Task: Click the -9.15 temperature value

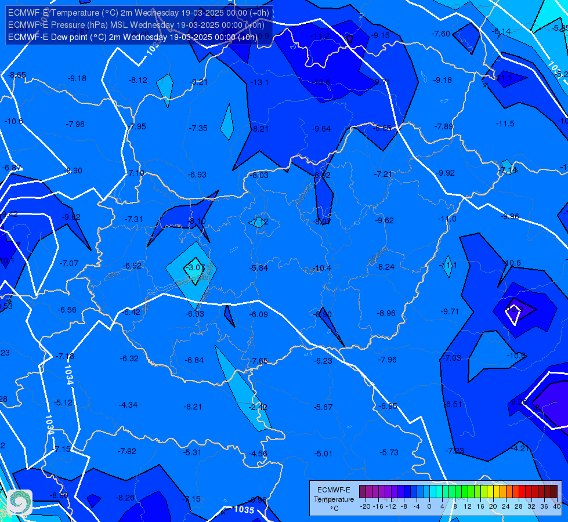Action: point(381,35)
